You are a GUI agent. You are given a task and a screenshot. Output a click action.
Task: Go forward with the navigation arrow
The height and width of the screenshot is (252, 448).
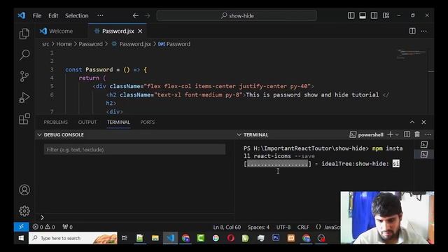[x=148, y=15]
